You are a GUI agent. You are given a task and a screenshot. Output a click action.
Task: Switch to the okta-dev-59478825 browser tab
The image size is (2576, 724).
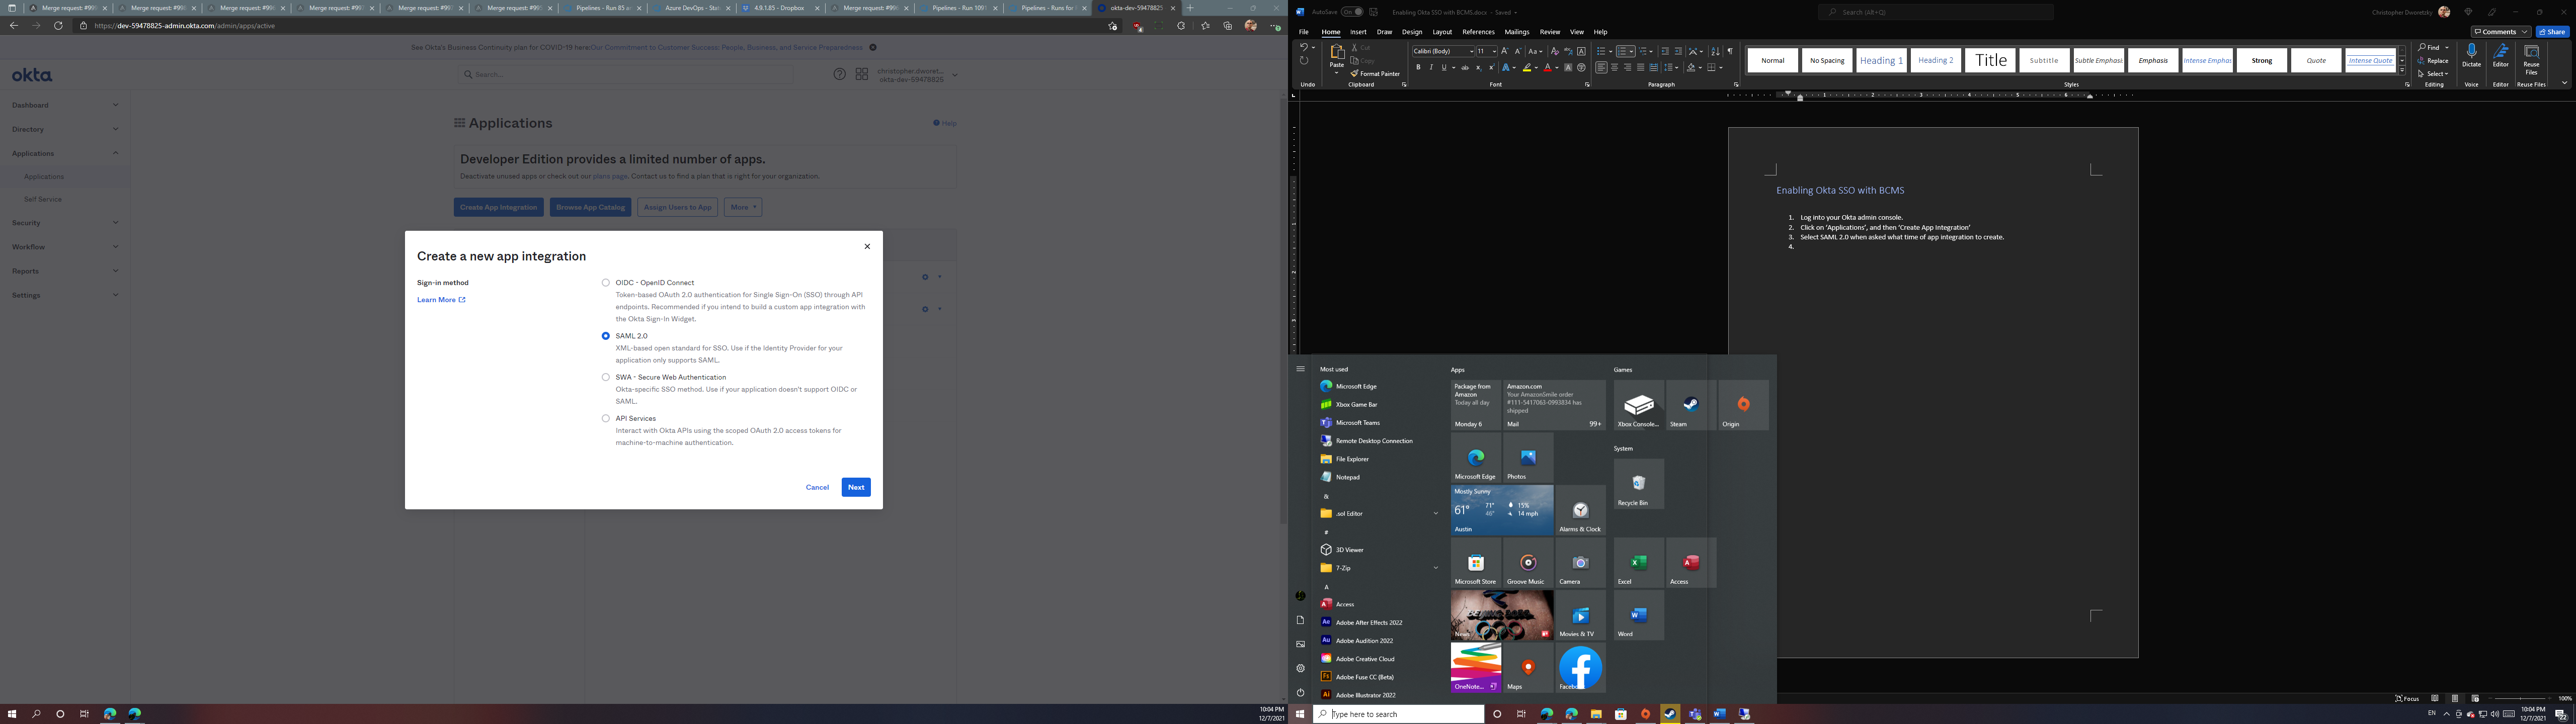point(1137,7)
